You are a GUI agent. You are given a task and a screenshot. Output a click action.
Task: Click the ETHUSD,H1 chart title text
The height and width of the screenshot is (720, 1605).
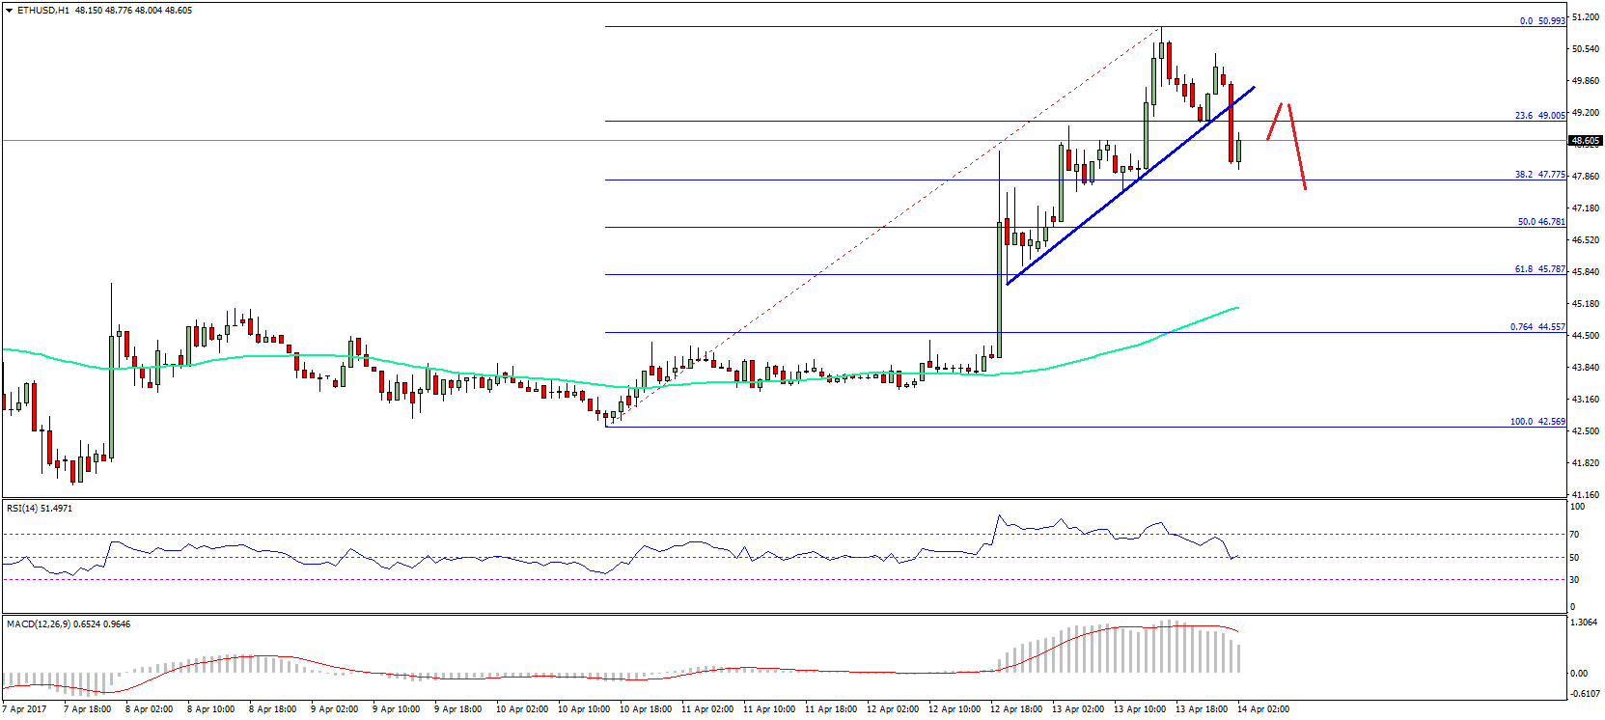[x=43, y=11]
